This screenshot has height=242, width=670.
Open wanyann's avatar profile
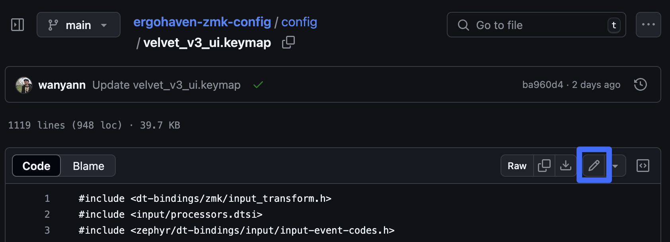click(x=24, y=85)
